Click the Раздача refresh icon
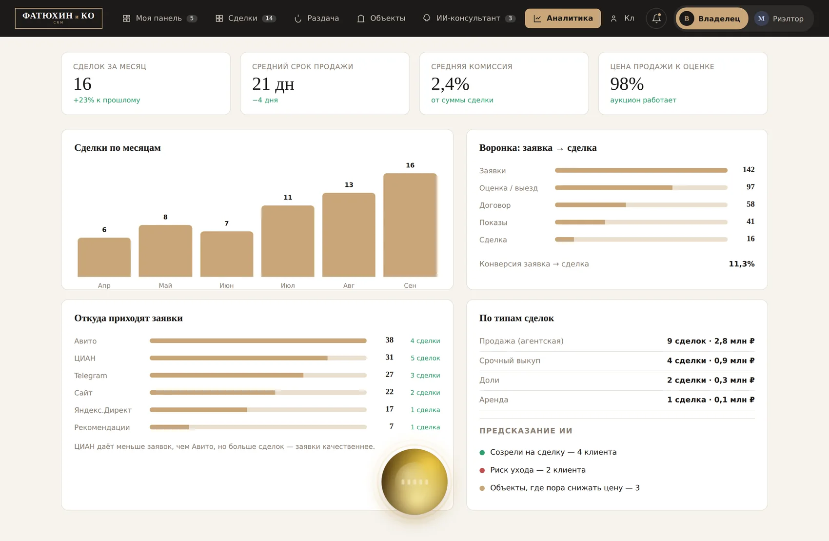 [298, 19]
